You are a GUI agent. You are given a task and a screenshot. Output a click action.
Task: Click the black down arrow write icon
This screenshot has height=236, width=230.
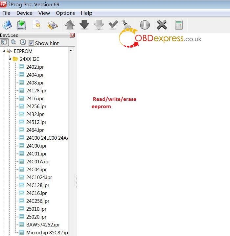point(84,25)
